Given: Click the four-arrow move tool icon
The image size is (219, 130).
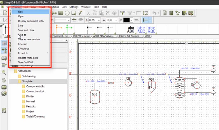Looking at the screenshot, I should 114,13.
